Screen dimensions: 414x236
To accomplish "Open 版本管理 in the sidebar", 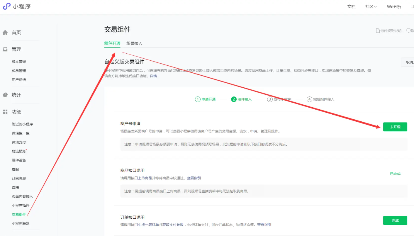I will pos(19,62).
